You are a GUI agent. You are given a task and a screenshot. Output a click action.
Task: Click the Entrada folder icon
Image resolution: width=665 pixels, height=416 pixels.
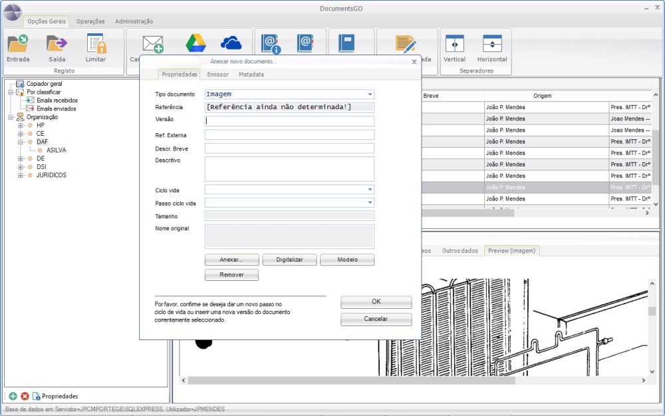[x=18, y=44]
